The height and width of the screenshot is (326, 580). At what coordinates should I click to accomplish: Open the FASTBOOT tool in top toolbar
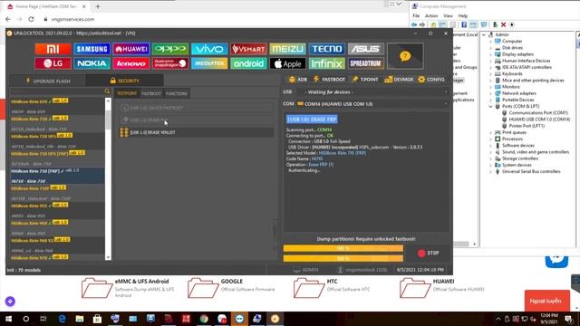tap(329, 79)
